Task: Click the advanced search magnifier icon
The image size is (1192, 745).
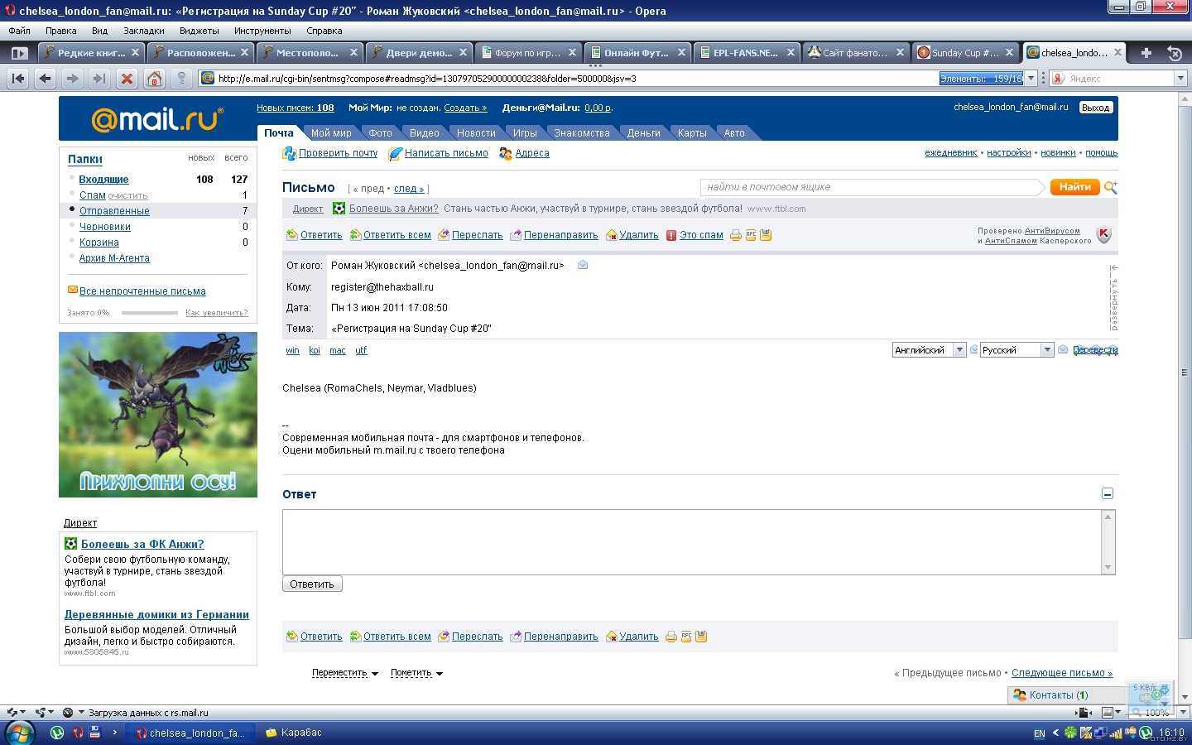Action: coord(1111,188)
